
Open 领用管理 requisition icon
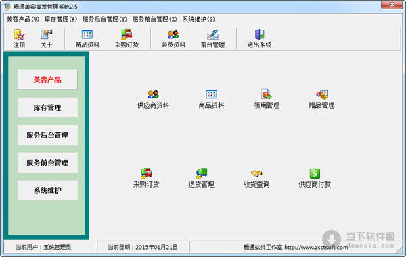[266, 99]
